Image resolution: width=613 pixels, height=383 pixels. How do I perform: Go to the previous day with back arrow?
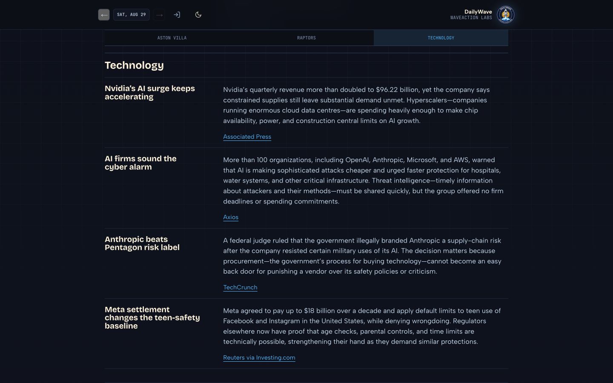(104, 15)
